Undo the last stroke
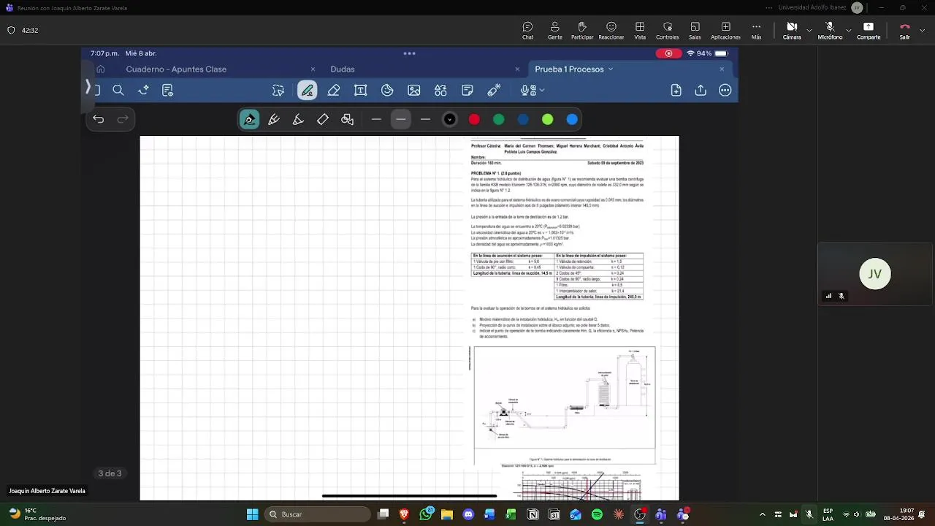Screen dimensions: 935x526 (99, 119)
